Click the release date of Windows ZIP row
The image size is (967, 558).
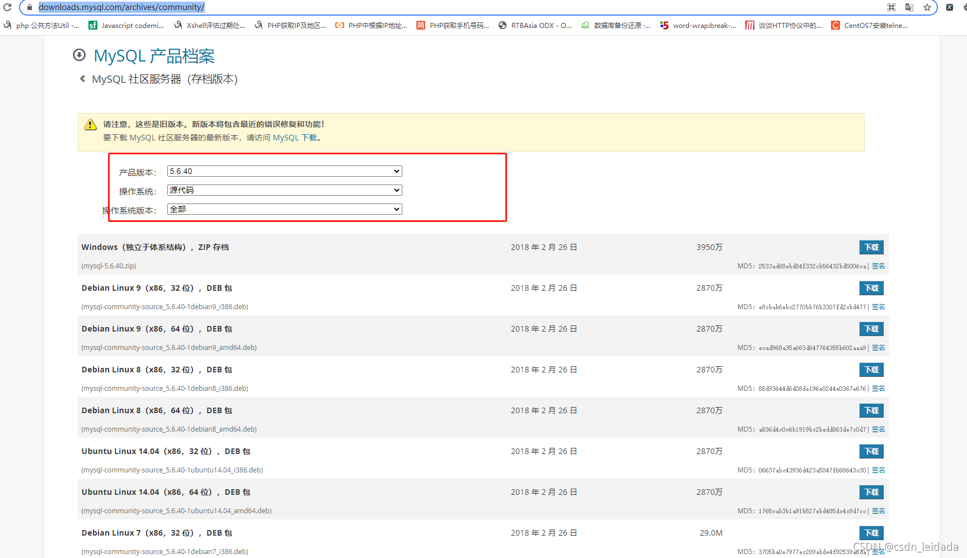click(x=543, y=247)
